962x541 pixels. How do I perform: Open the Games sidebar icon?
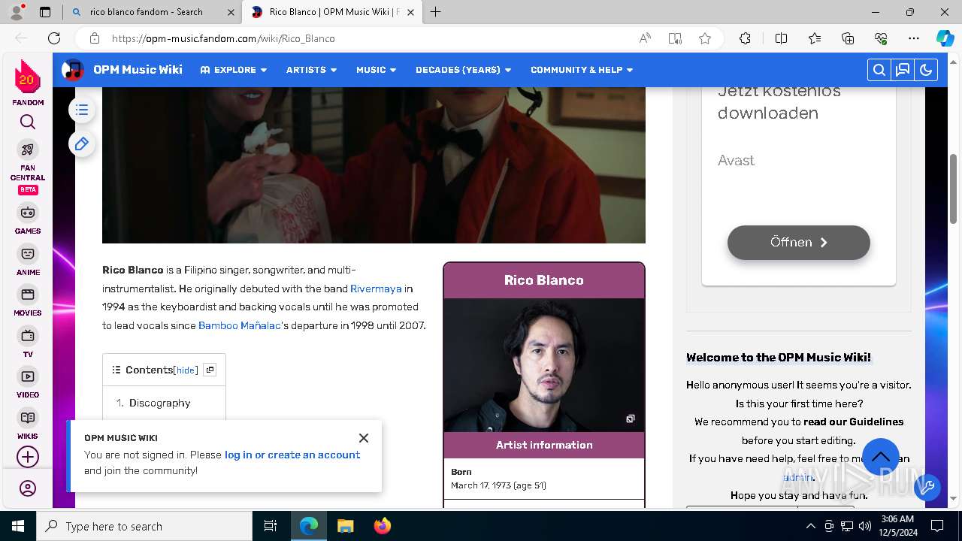pos(28,213)
